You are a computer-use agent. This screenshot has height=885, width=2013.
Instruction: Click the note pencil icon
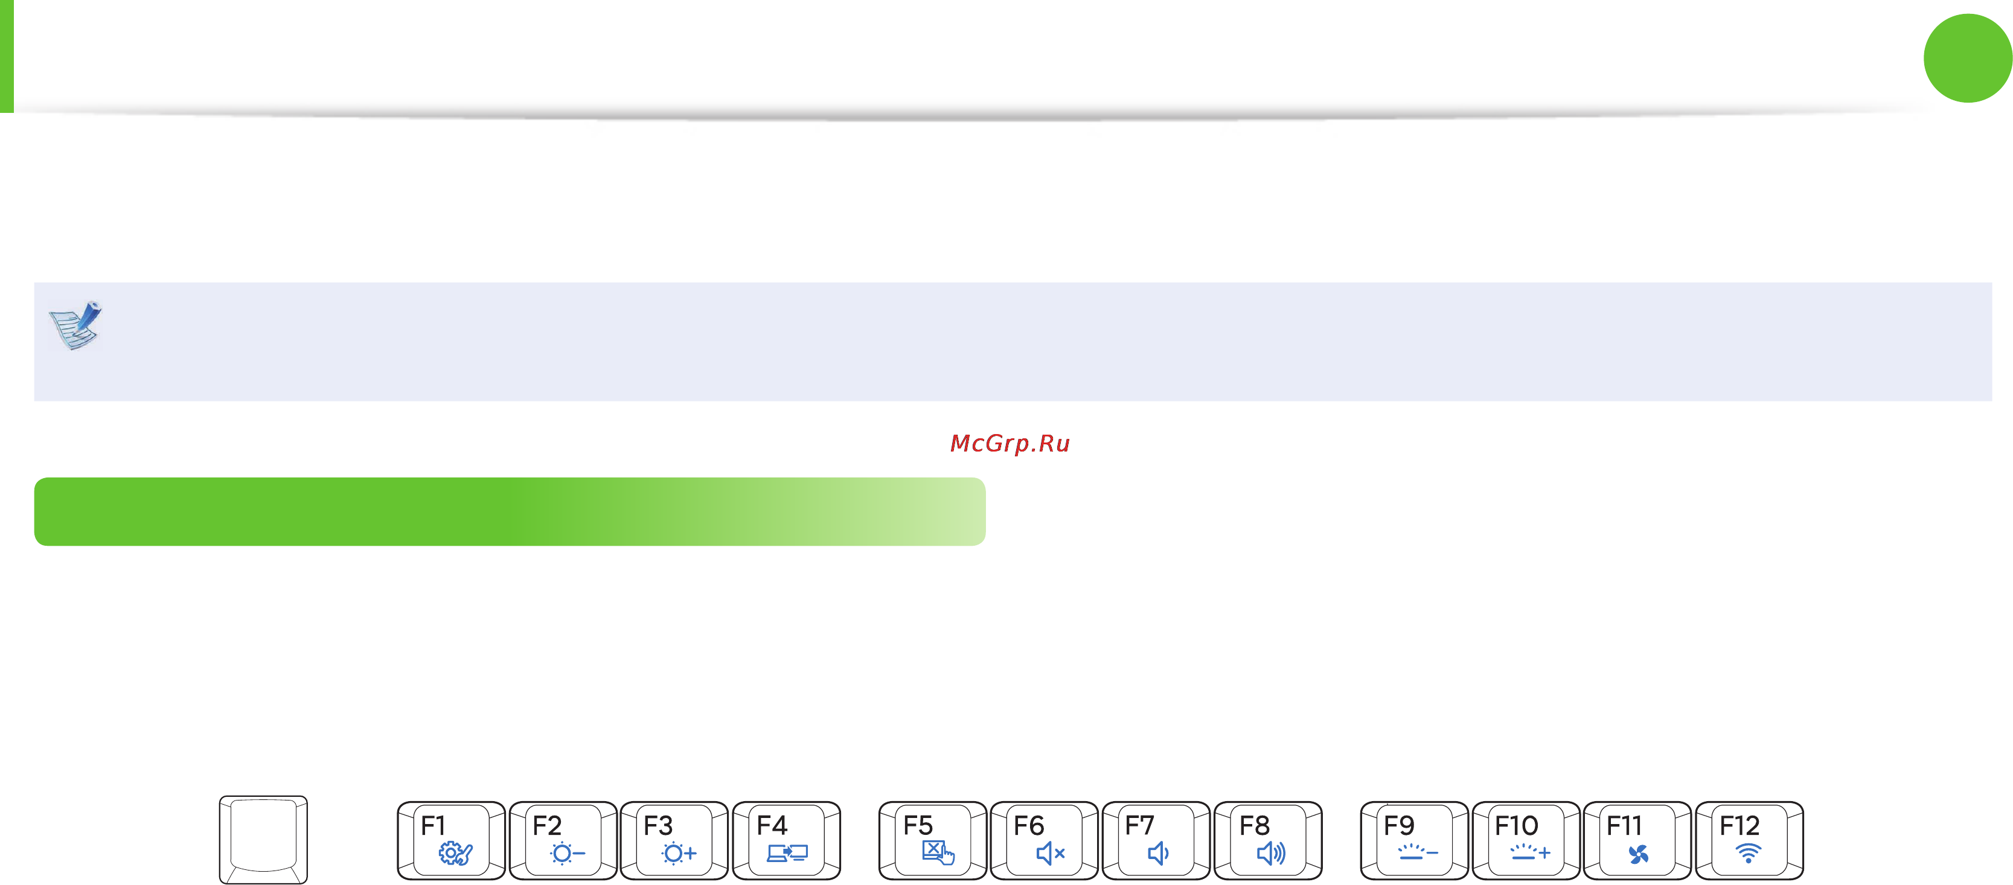(x=75, y=325)
